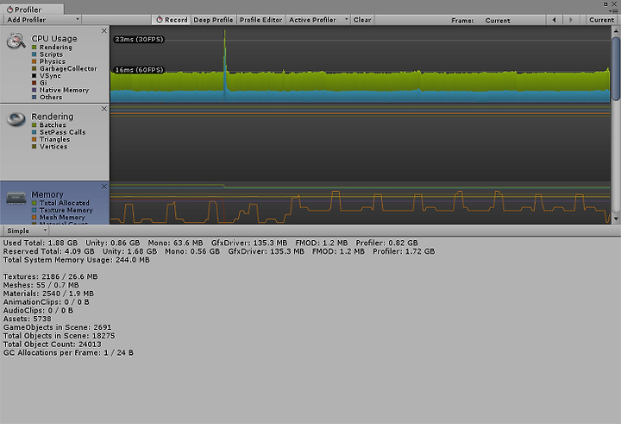Image resolution: width=621 pixels, height=424 pixels.
Task: Toggle the Mesh Memory color swatch
Action: [x=34, y=218]
